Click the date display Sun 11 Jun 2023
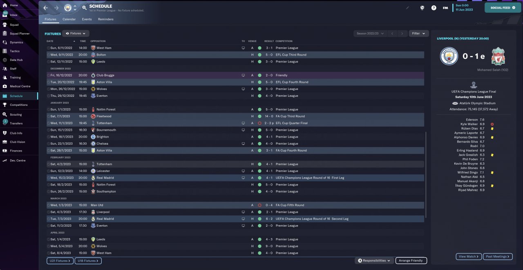The image size is (523, 270). pos(464,8)
